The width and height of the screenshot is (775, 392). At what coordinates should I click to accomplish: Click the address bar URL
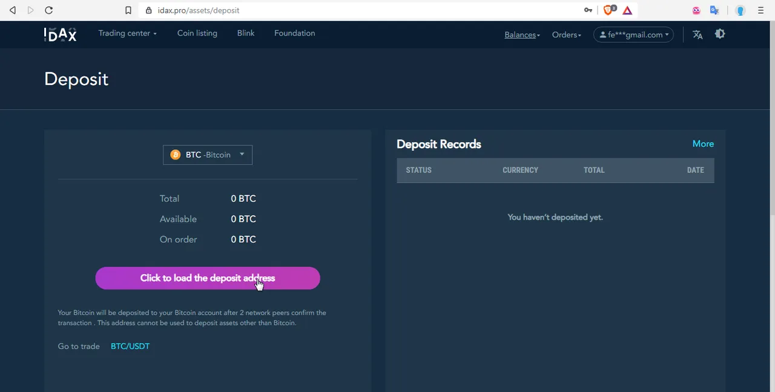click(199, 10)
